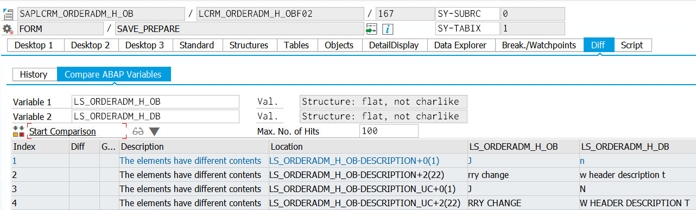The width and height of the screenshot is (696, 210).
Task: Click the SY-TABIX label field
Action: coord(467,29)
